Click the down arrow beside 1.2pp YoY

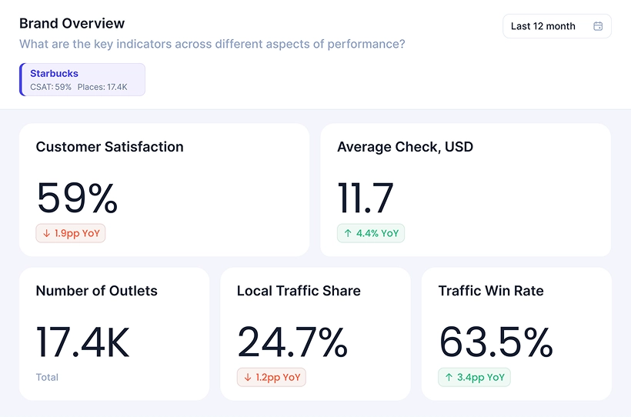point(247,378)
